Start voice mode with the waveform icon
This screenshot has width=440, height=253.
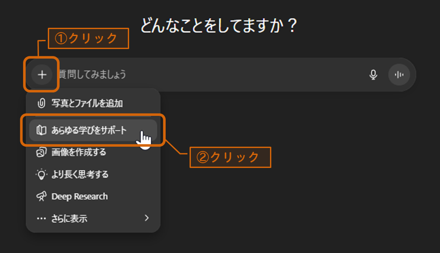399,75
